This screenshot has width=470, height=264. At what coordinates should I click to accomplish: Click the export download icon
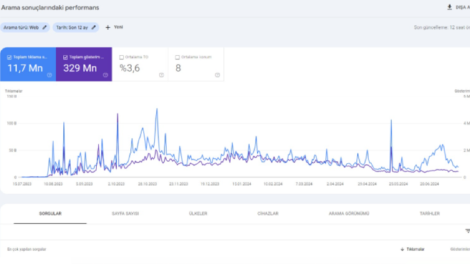(x=449, y=7)
